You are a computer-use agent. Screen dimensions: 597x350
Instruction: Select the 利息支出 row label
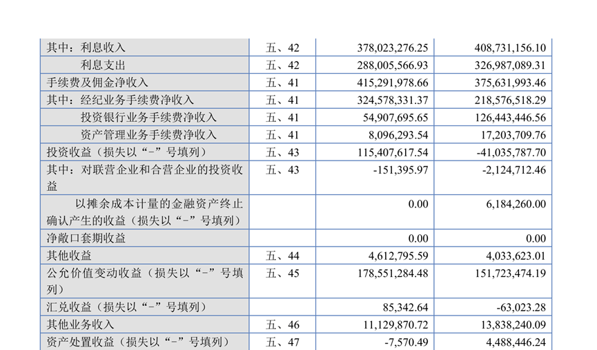103,65
